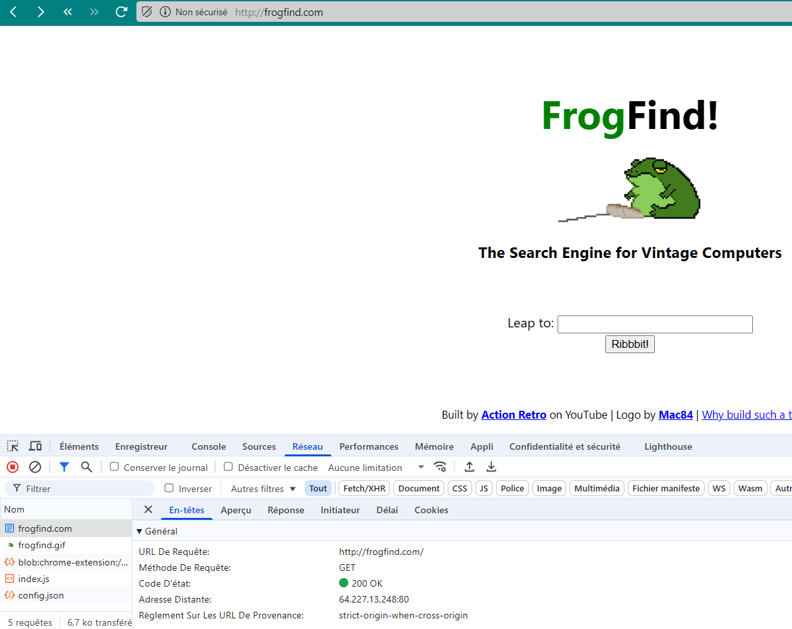This screenshot has height=629, width=792.
Task: Open the Aperçu details tab
Action: [x=236, y=510]
